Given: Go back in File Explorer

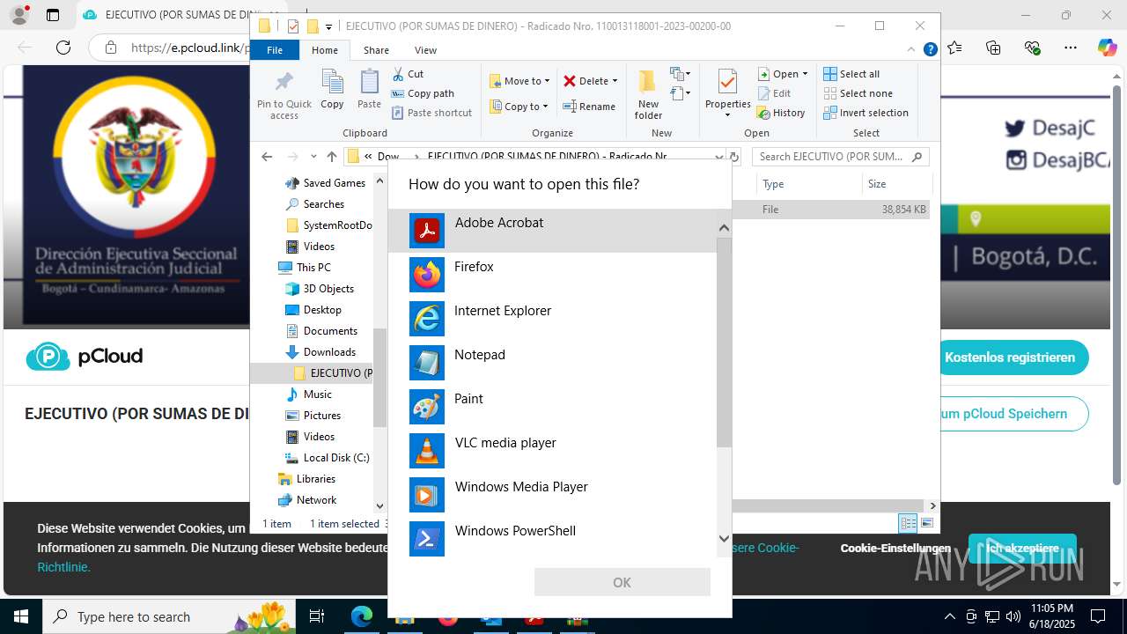Looking at the screenshot, I should click(x=267, y=157).
